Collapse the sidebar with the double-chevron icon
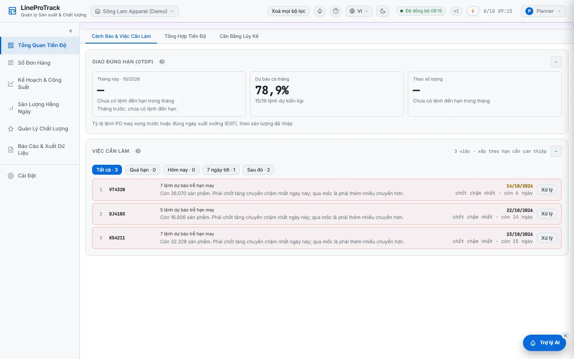 point(71,31)
